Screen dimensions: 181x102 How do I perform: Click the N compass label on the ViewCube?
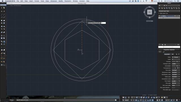coord(144,12)
